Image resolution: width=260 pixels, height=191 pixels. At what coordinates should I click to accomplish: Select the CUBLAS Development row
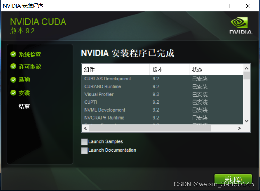[163, 79]
